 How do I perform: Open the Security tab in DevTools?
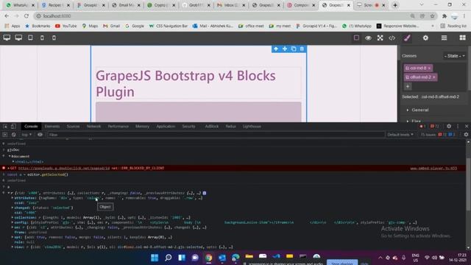(188, 127)
